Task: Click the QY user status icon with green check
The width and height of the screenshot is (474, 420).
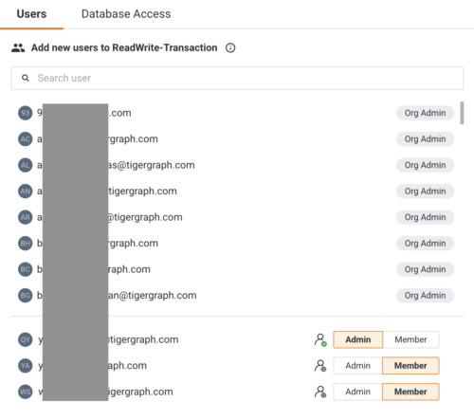Action: tap(320, 339)
